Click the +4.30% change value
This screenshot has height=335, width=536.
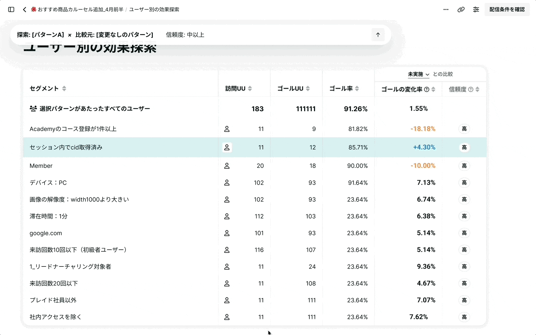(x=424, y=147)
